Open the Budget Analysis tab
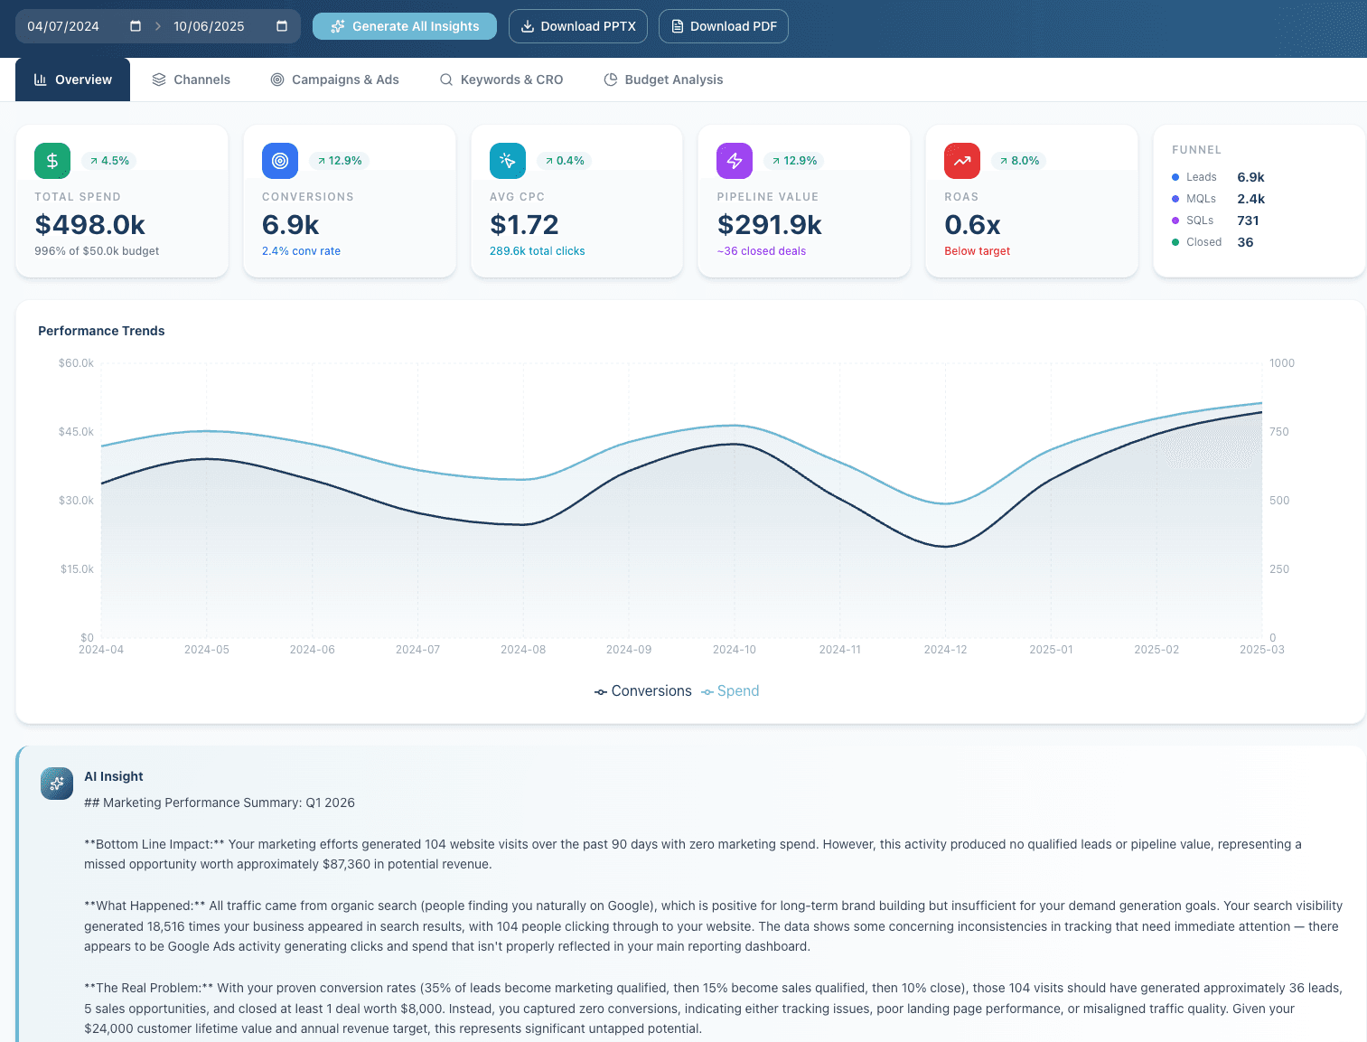The width and height of the screenshot is (1367, 1042). 663,80
